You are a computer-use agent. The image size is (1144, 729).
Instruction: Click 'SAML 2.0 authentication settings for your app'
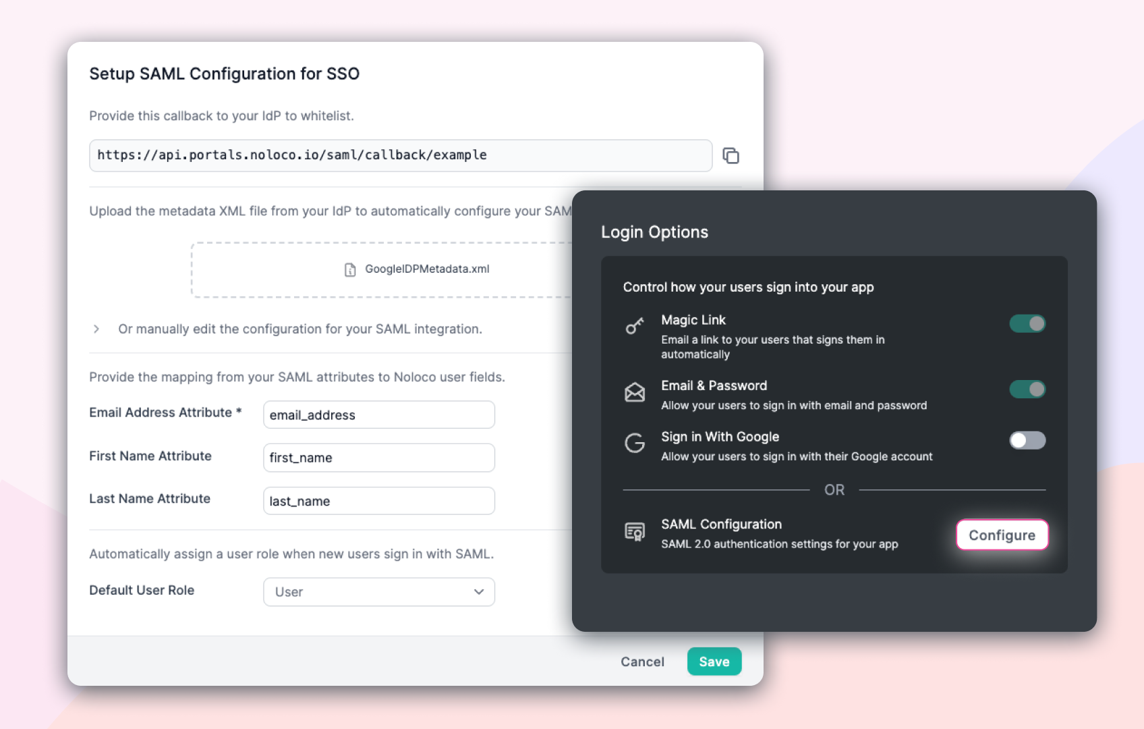pyautogui.click(x=779, y=544)
